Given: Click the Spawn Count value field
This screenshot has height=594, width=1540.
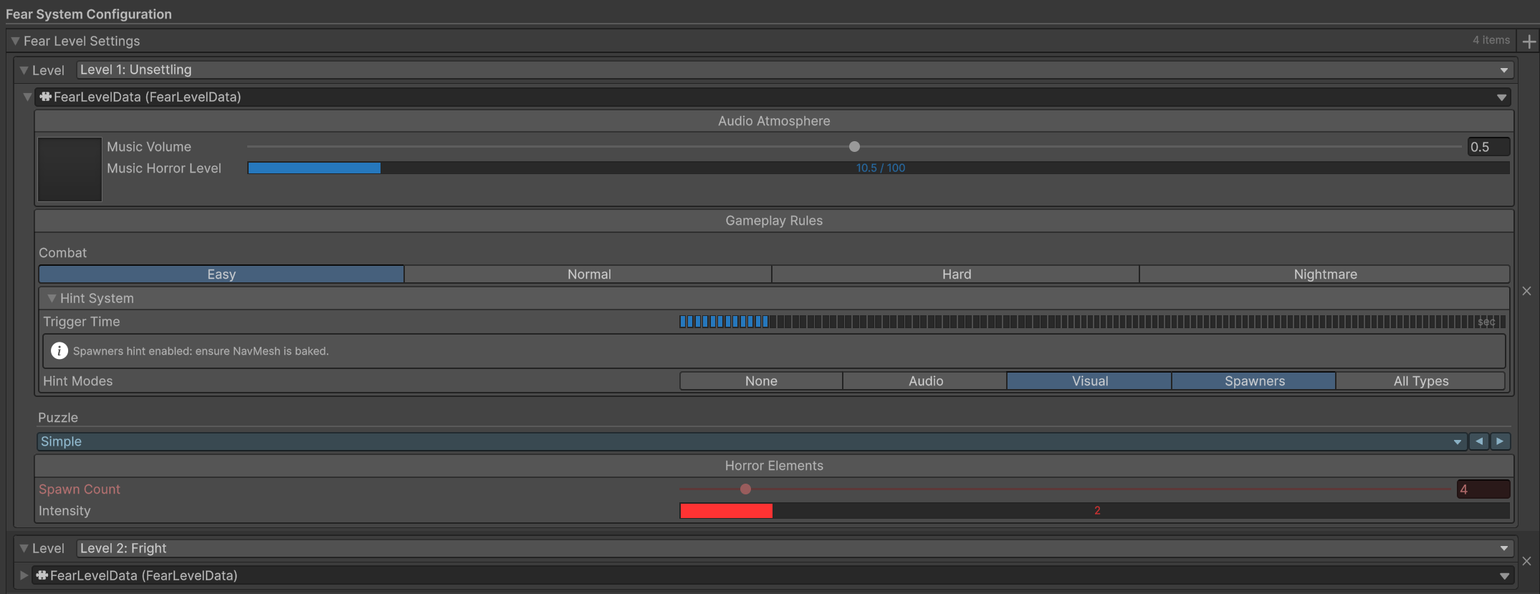Looking at the screenshot, I should point(1483,489).
